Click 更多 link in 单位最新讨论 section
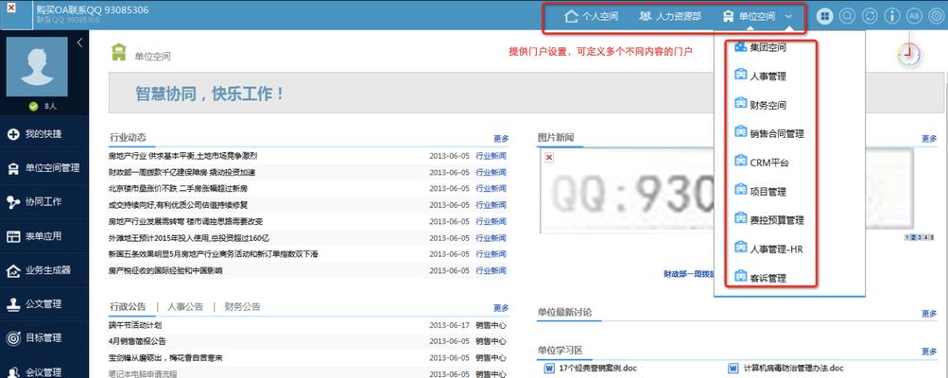Image resolution: width=948 pixels, height=378 pixels. click(929, 314)
